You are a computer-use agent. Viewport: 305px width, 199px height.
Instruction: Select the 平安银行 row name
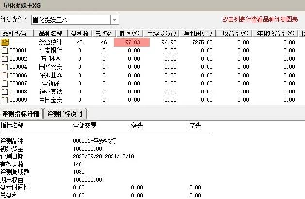point(50,50)
